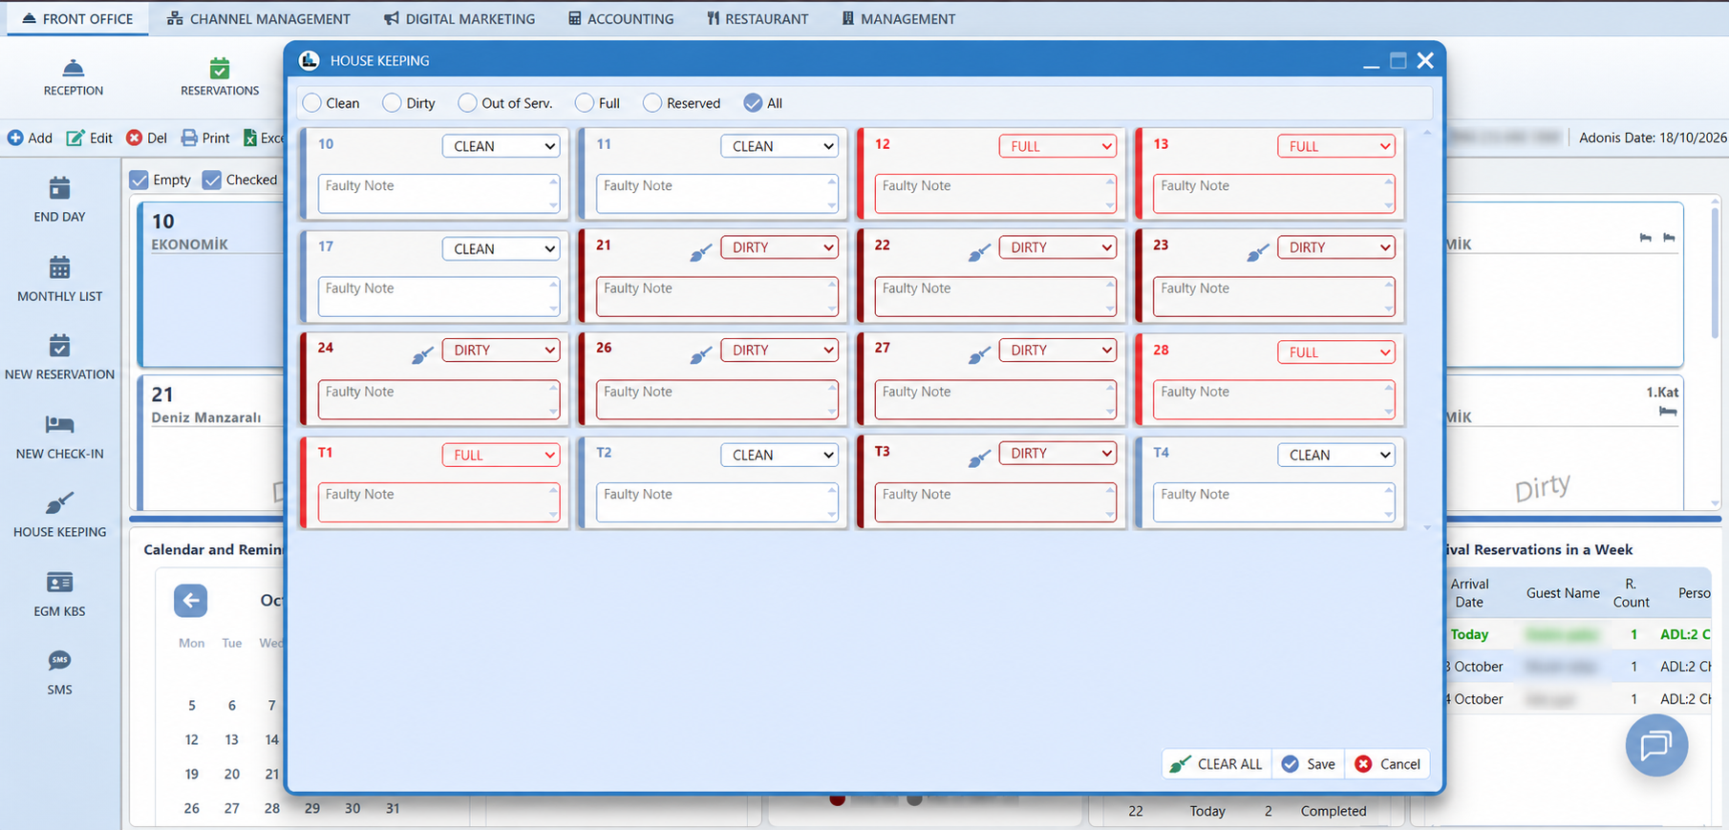Open room T4 CLEAN status dropdown
Image resolution: width=1729 pixels, height=830 pixels.
pos(1335,455)
